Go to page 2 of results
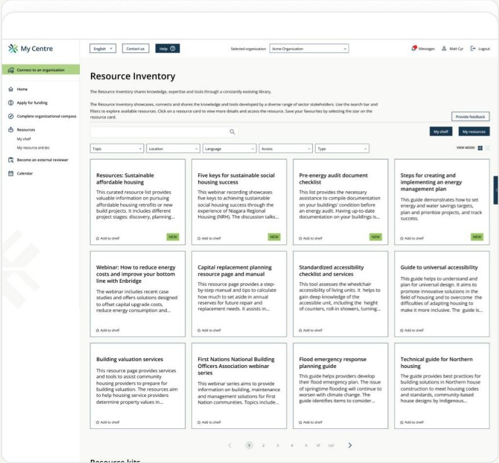 [263, 446]
